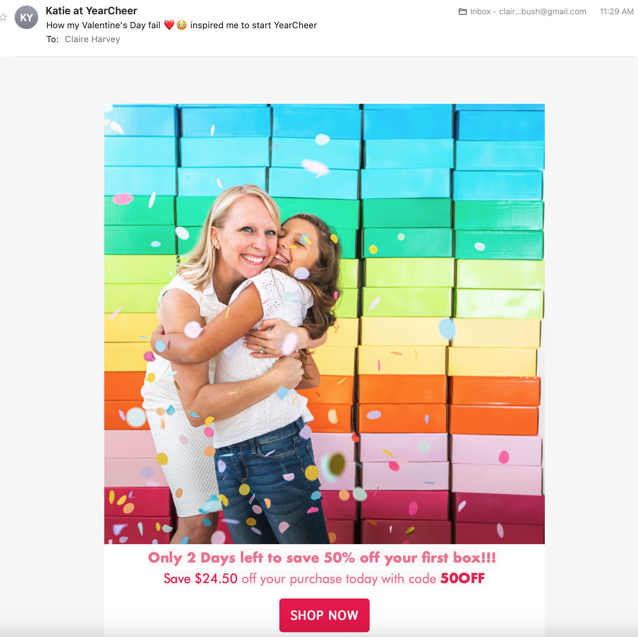Image resolution: width=638 pixels, height=637 pixels.
Task: Click the Save $24.50 text
Action: (x=201, y=579)
